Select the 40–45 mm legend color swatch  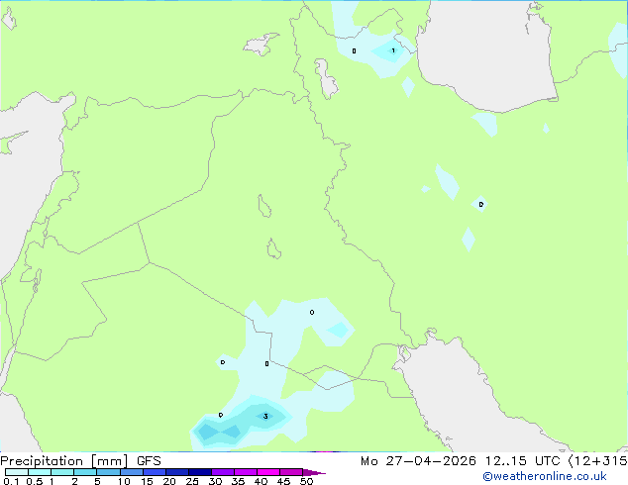tap(268, 472)
